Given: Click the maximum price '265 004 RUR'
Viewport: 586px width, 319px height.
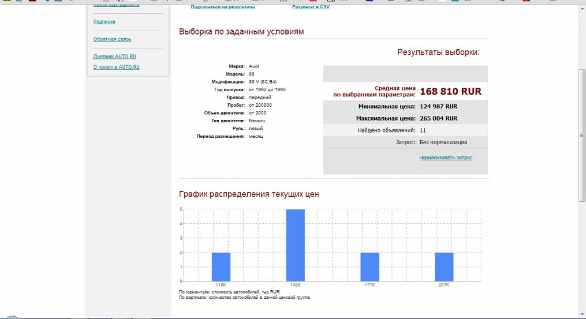Looking at the screenshot, I should tap(438, 118).
